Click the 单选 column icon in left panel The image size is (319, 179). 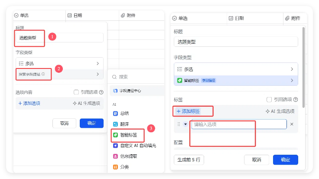16,16
